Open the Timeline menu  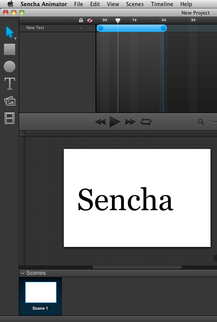(x=162, y=4)
